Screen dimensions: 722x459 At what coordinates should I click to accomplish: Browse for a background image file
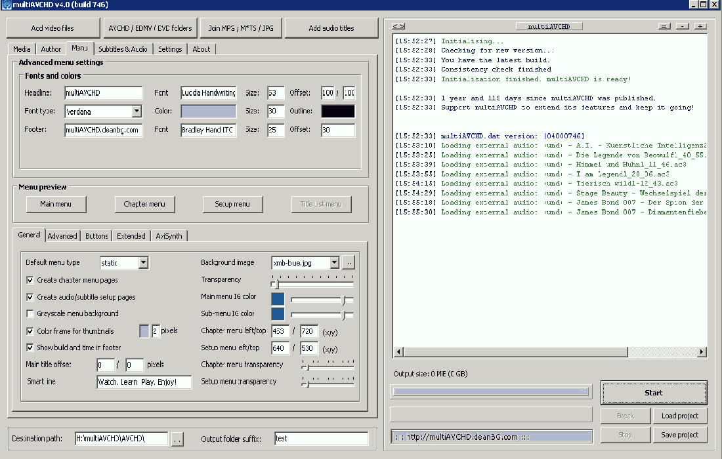click(x=349, y=263)
